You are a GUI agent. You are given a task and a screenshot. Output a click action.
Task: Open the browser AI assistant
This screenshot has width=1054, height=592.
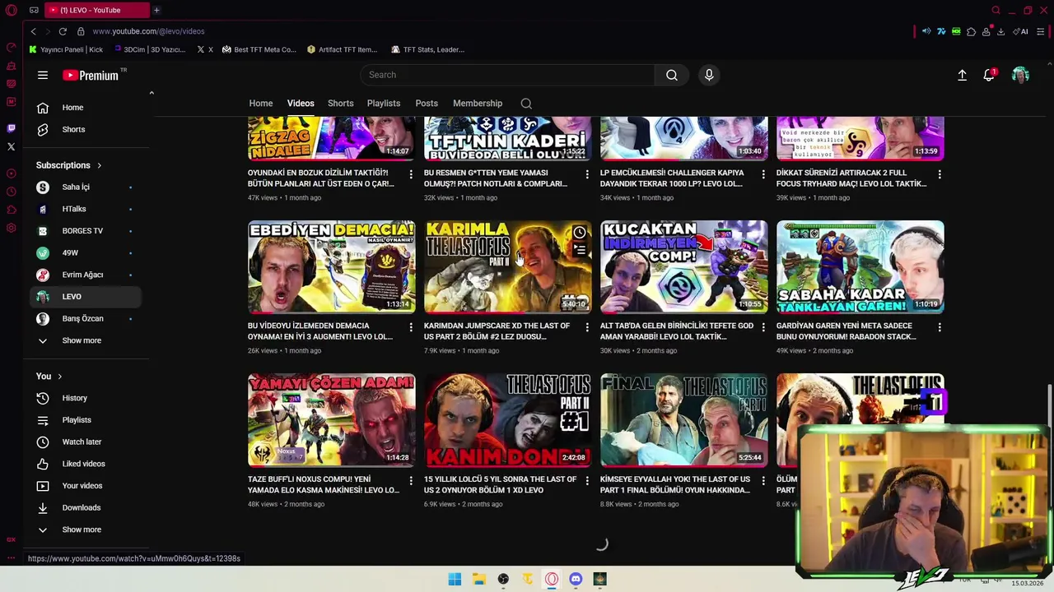(1021, 31)
